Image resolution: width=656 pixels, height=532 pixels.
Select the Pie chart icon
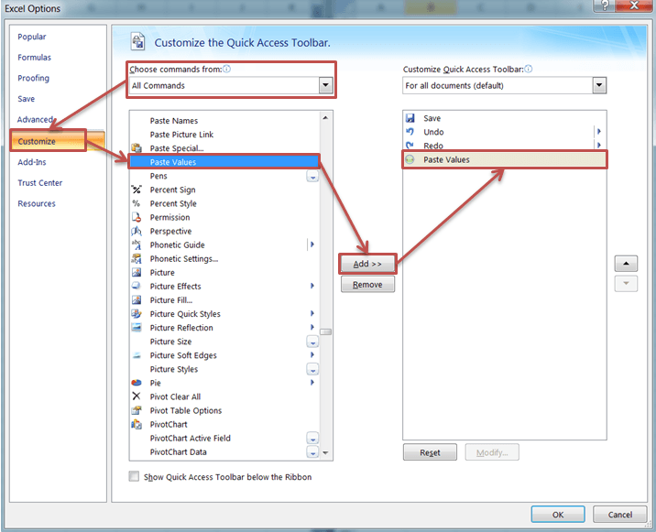coord(137,383)
